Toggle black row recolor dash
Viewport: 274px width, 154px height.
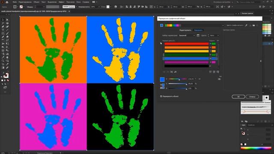[x=210, y=66]
